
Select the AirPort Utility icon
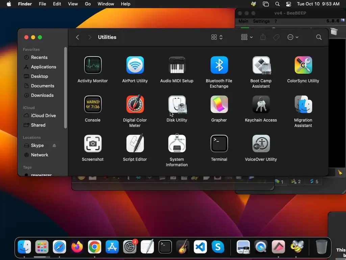[135, 65]
